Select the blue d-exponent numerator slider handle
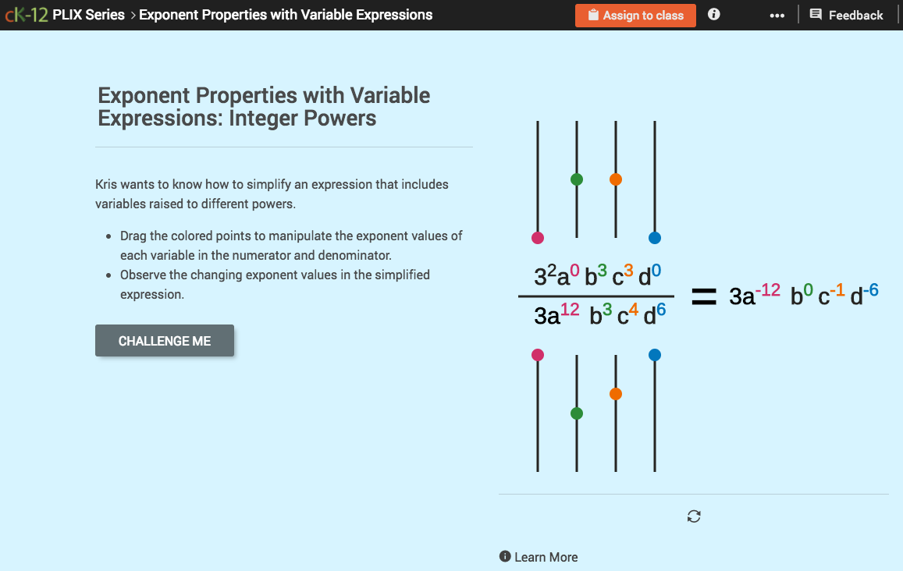The image size is (903, 571). tap(654, 237)
